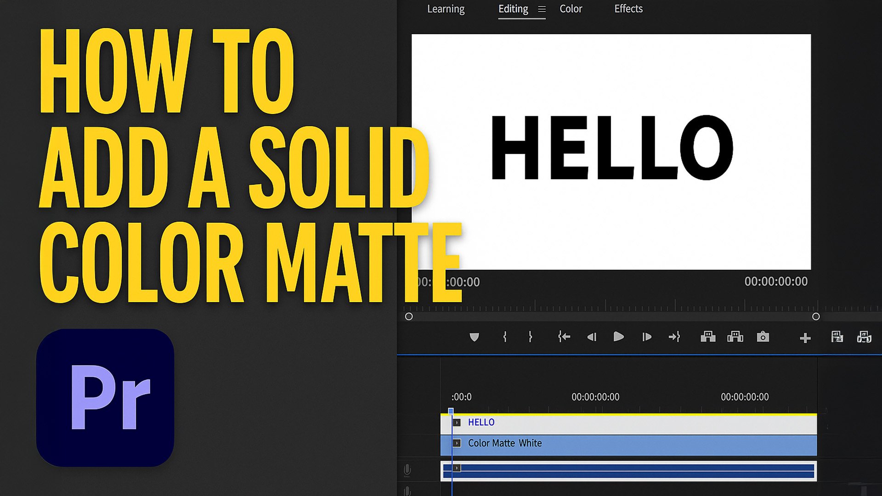Viewport: 882px width, 496px height.
Task: Click the right zoom scroll bar handle
Action: (816, 316)
